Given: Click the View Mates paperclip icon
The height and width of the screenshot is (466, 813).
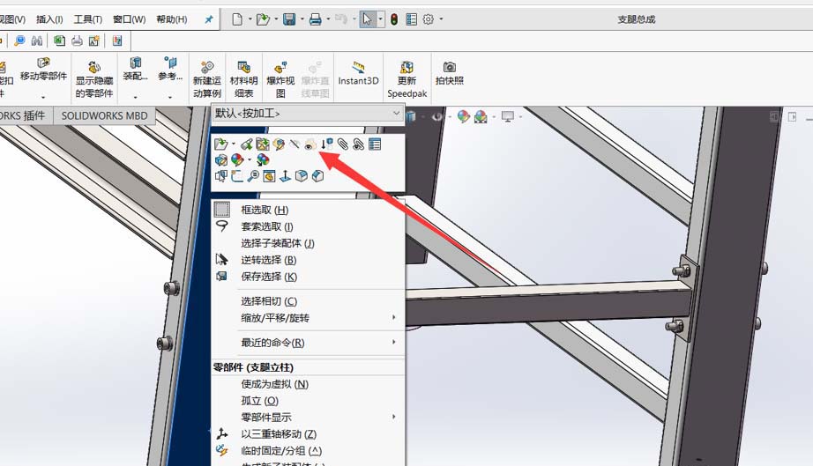Looking at the screenshot, I should click(343, 144).
